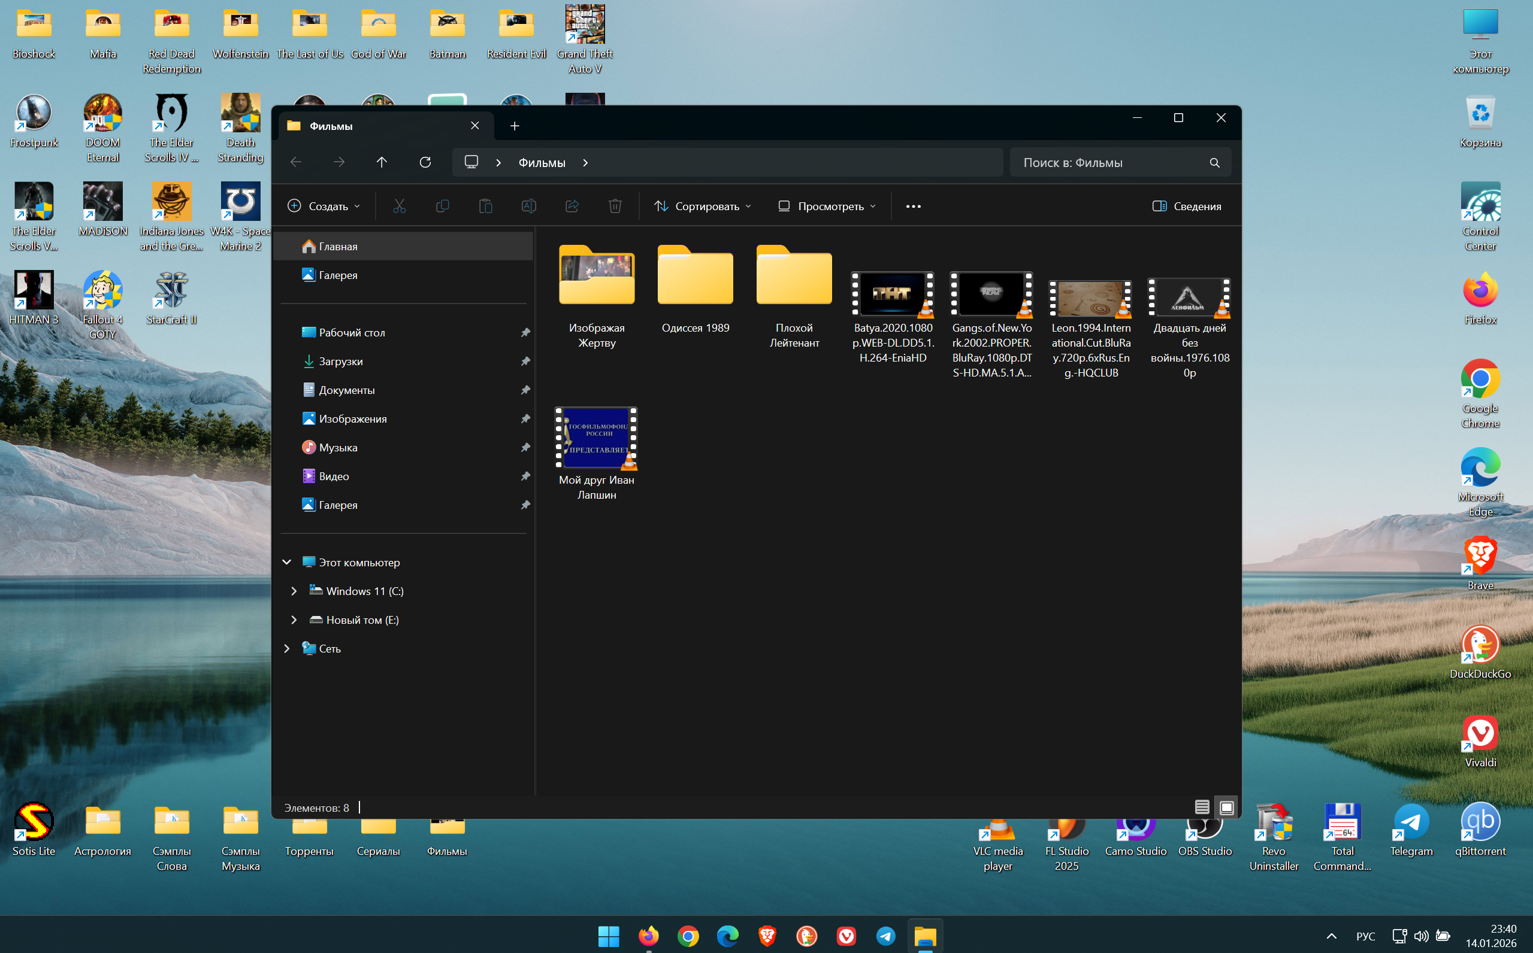Open the three-dots more options menu
This screenshot has height=953, width=1533.
click(x=913, y=206)
